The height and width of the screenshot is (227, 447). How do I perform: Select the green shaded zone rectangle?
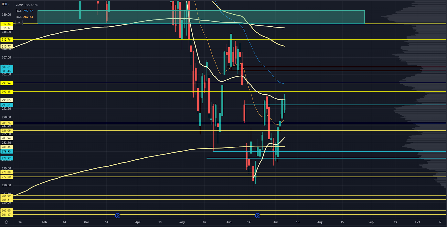click(201, 17)
